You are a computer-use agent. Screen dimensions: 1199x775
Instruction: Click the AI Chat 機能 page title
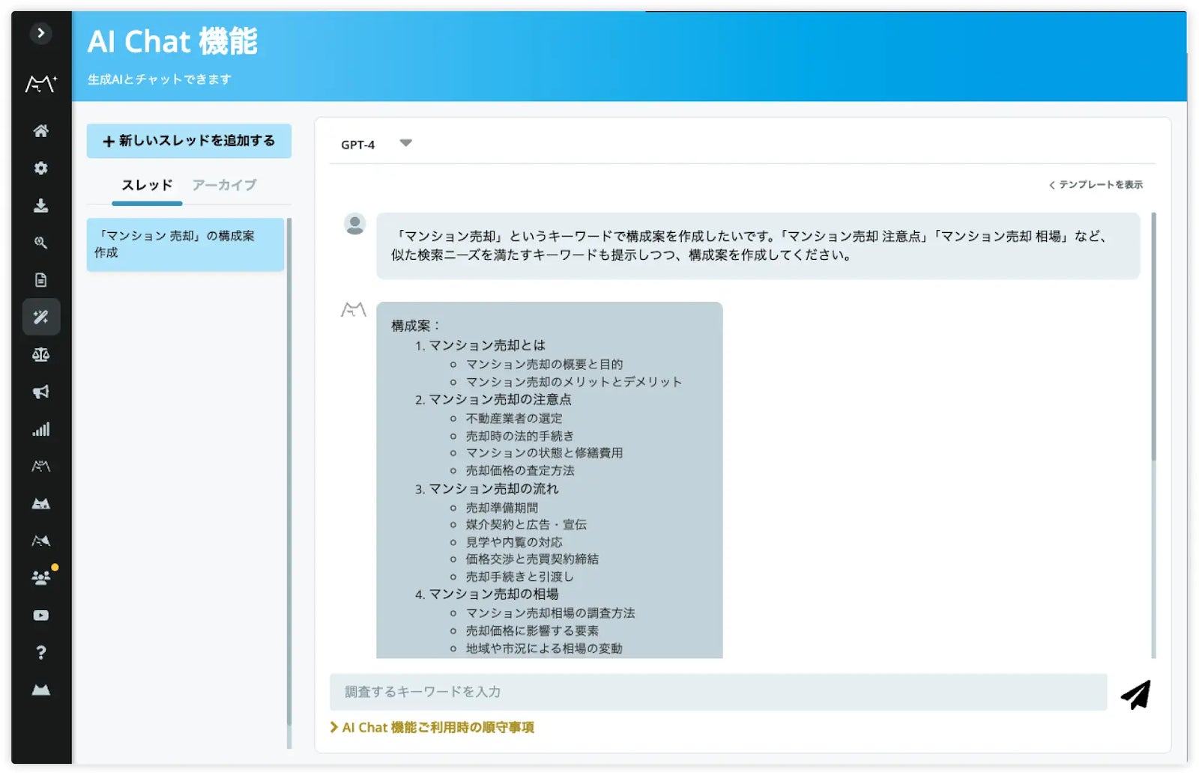point(172,41)
